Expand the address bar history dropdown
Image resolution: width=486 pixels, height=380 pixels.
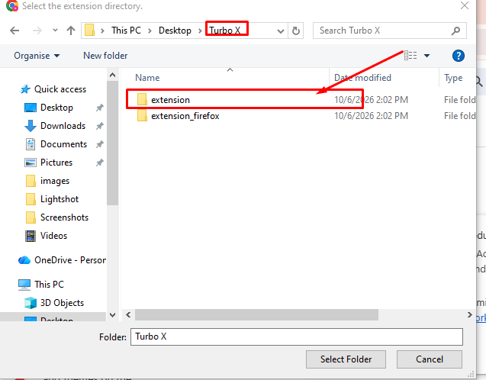point(281,31)
